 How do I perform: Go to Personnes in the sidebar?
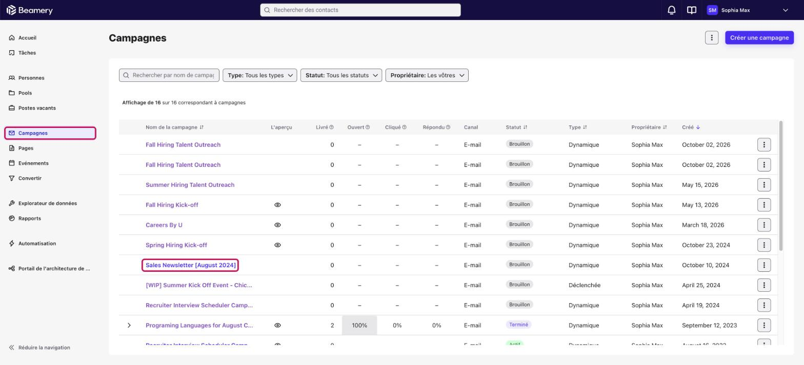[x=31, y=78]
